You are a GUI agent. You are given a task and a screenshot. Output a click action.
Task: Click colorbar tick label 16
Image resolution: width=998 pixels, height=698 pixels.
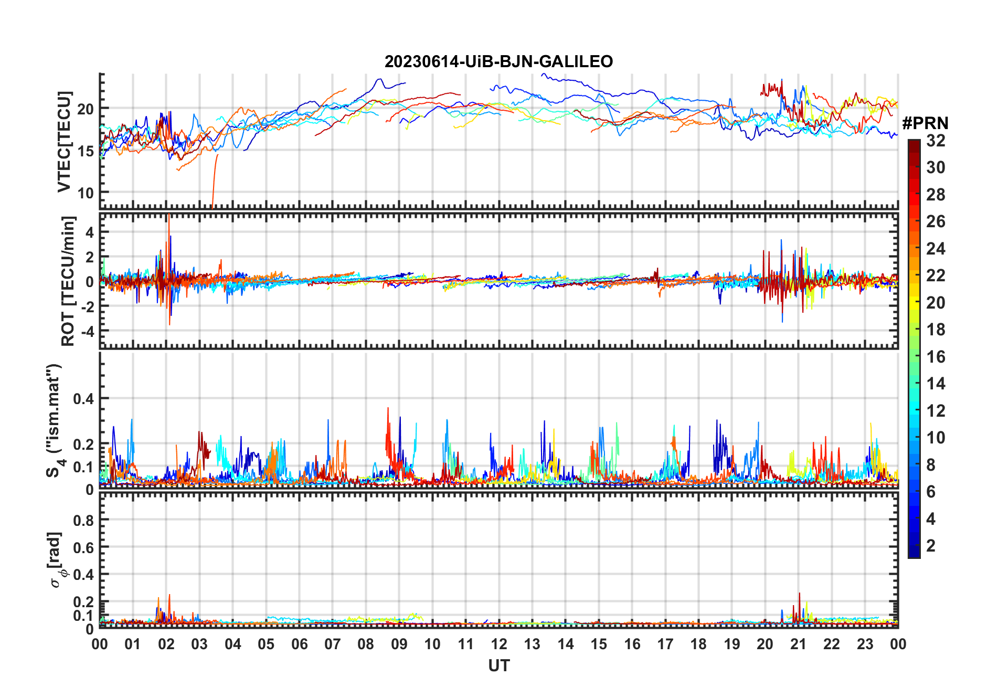[x=936, y=357]
